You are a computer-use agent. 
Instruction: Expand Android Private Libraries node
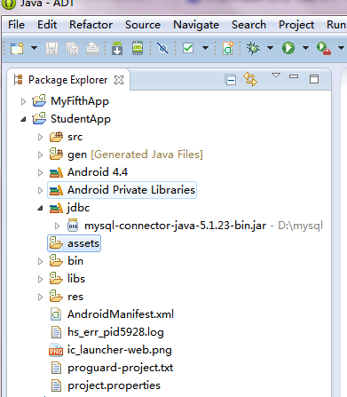40,190
